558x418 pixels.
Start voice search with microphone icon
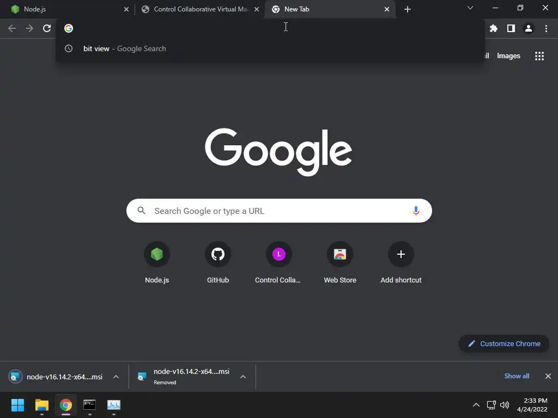point(416,211)
